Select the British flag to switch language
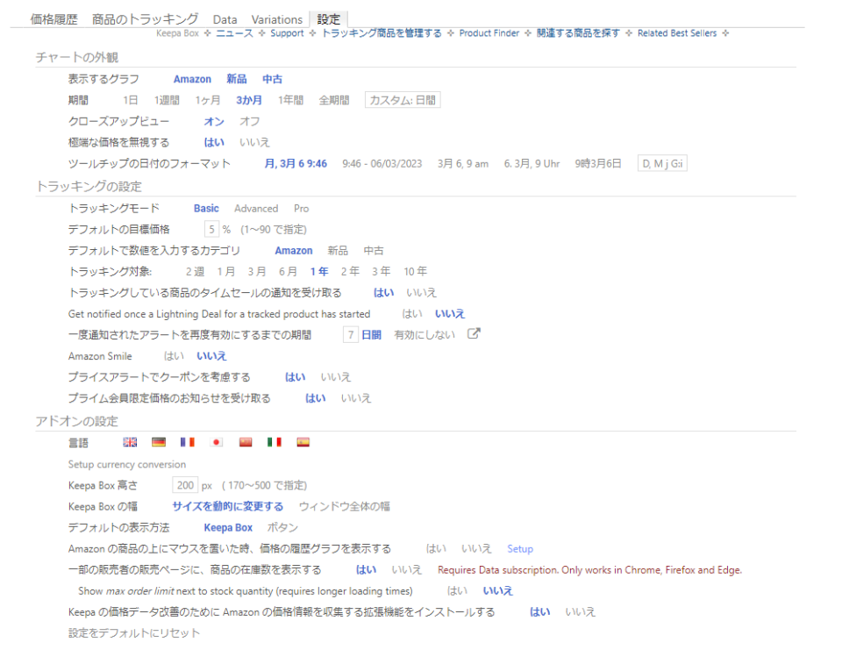Viewport: 842px width, 657px height. [130, 442]
